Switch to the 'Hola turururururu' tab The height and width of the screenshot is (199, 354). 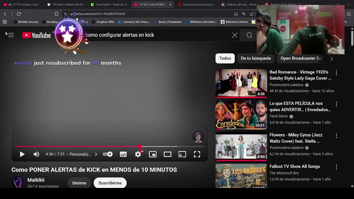[196, 4]
